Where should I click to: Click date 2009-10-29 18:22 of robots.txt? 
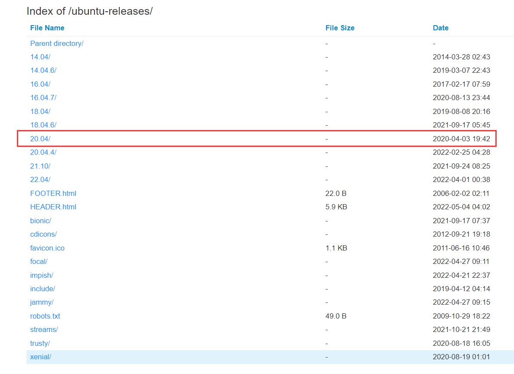tap(461, 316)
